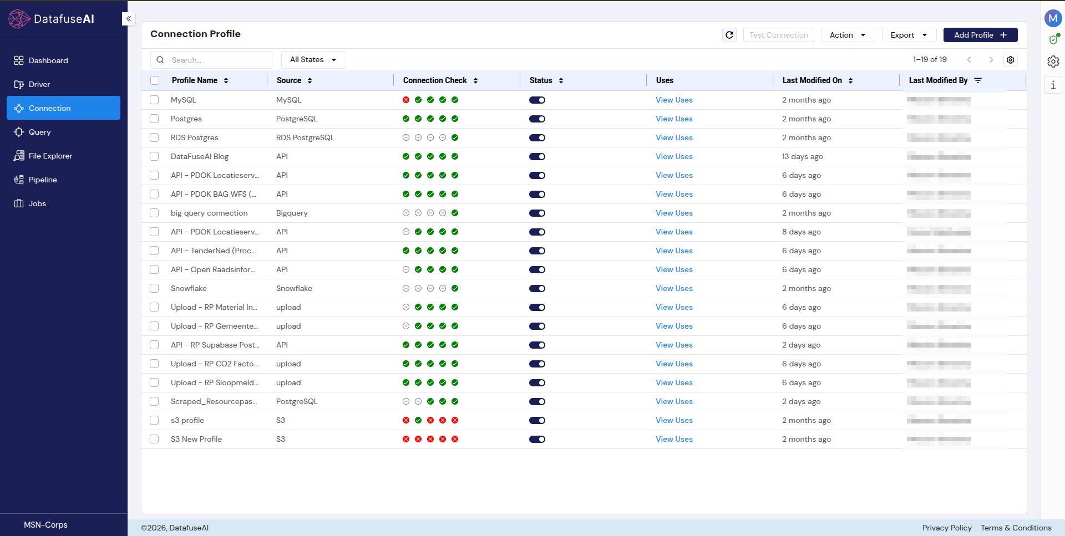Sort by Connection Check column arrows
Image resolution: width=1065 pixels, height=536 pixels.
point(476,80)
